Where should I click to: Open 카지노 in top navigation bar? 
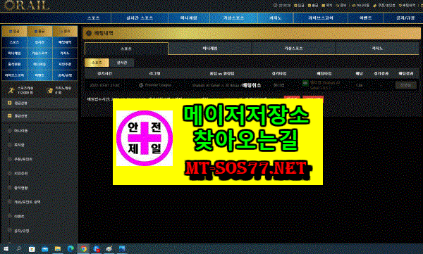pyautogui.click(x=276, y=18)
